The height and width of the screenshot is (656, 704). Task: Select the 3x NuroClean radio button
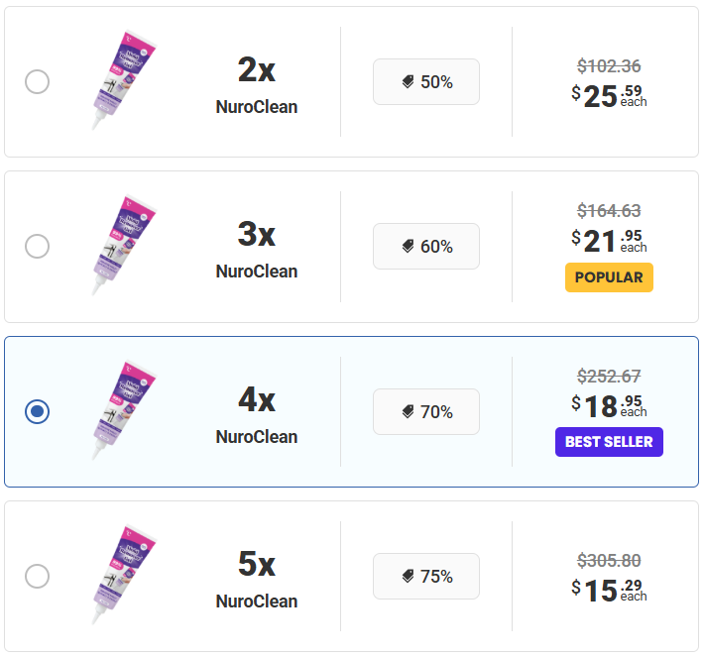[37, 246]
